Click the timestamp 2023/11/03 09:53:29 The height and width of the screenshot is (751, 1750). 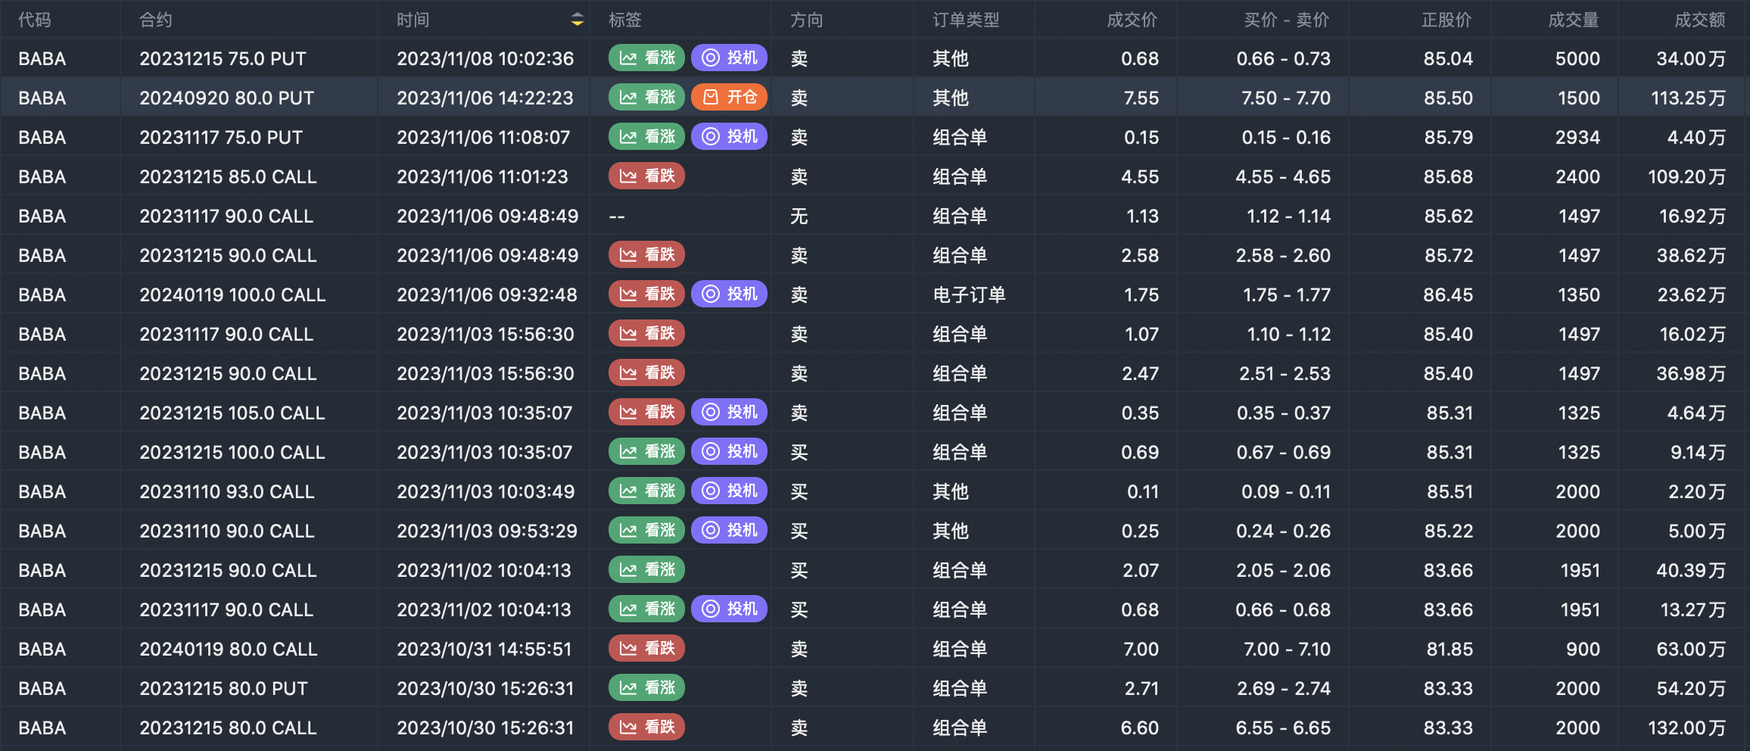pos(487,531)
